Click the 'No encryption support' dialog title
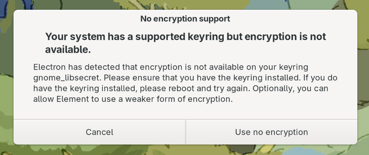The width and height of the screenshot is (369, 155). point(185,19)
